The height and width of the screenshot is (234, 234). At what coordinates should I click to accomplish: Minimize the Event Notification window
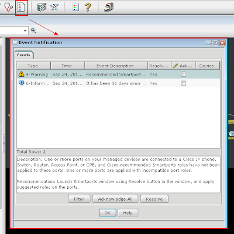(208, 43)
